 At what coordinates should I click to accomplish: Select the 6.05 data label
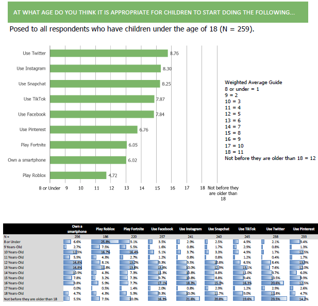(x=133, y=145)
